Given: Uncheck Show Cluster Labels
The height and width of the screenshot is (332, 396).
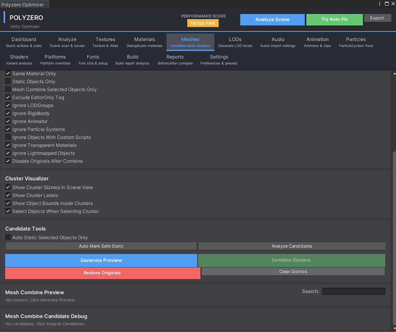Looking at the screenshot, I should tap(8, 195).
